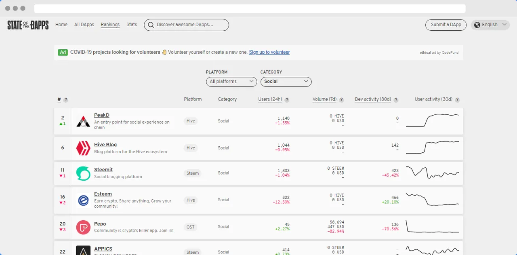
Task: Open the All platforms dropdown
Action: (x=231, y=82)
